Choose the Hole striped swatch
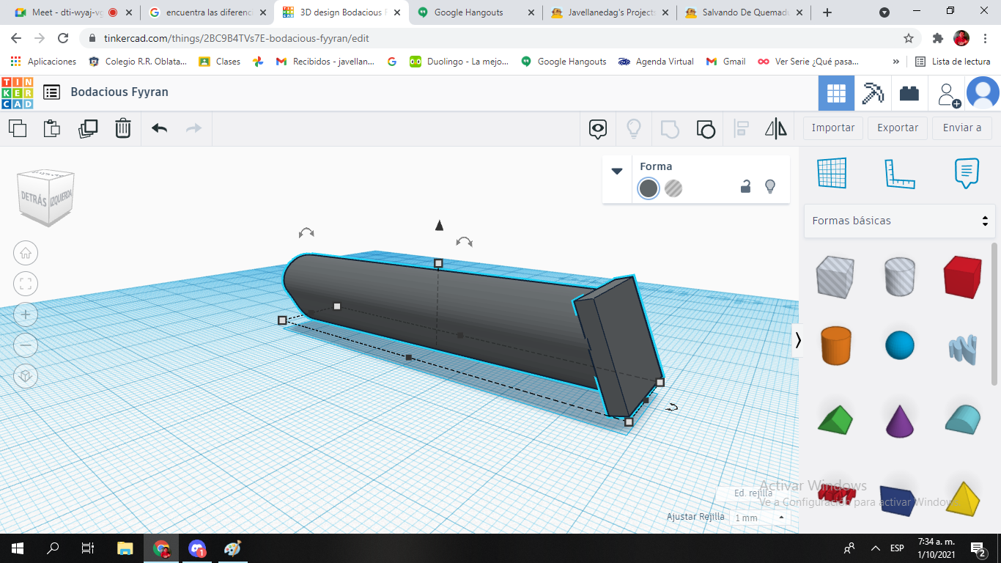The height and width of the screenshot is (563, 1001). 673,188
